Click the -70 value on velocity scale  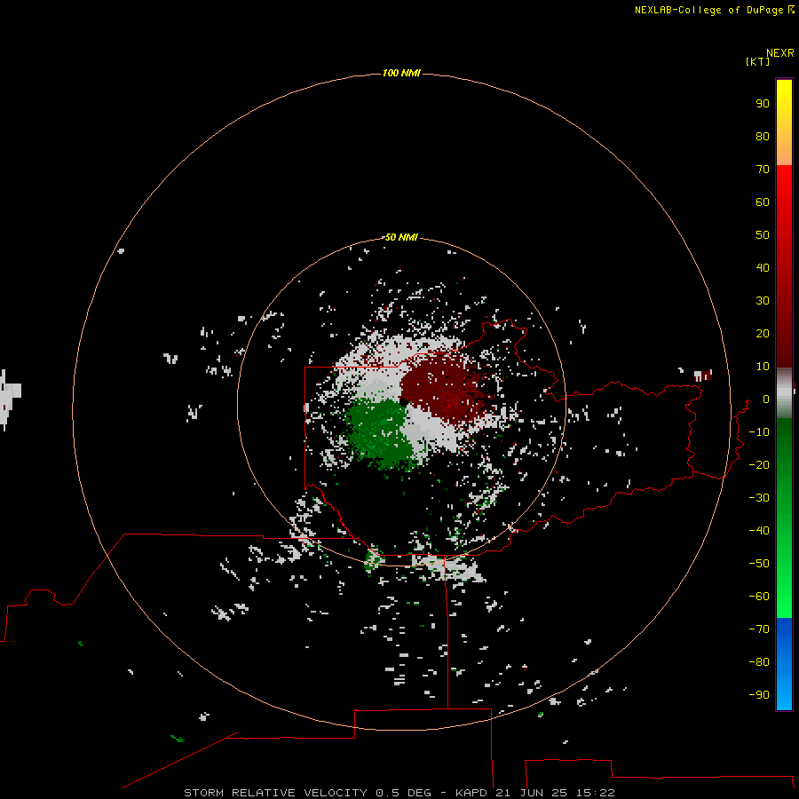tap(759, 629)
